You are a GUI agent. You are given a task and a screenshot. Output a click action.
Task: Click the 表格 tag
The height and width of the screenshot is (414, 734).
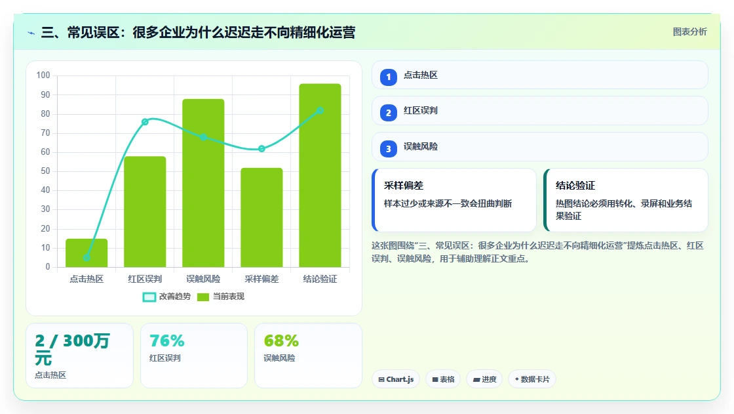[x=443, y=379]
